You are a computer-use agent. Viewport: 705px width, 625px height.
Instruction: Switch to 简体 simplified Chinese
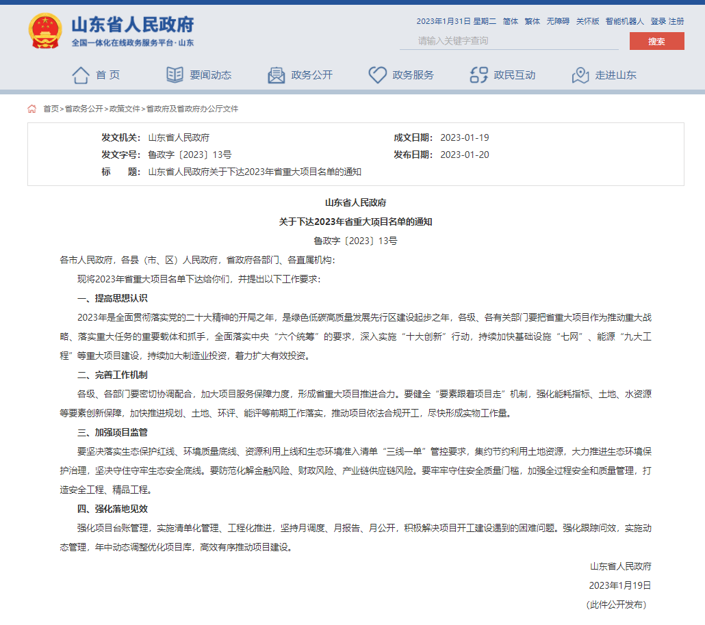[x=511, y=21]
